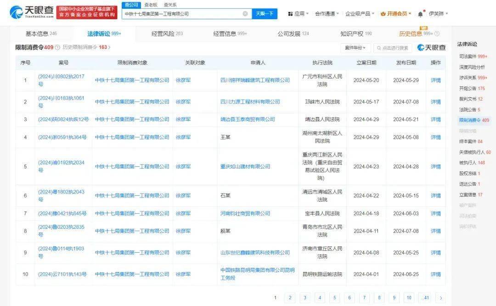Open 失信被执行人 in sidebar
Viewport: 496px width, 306px height.
[475, 152]
